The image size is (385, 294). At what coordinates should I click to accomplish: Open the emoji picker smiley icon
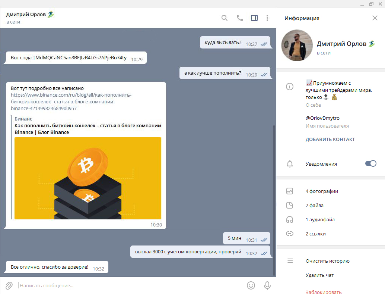click(251, 285)
